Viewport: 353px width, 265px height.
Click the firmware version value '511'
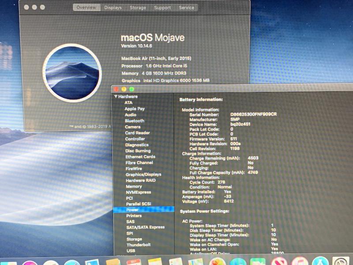233,139
